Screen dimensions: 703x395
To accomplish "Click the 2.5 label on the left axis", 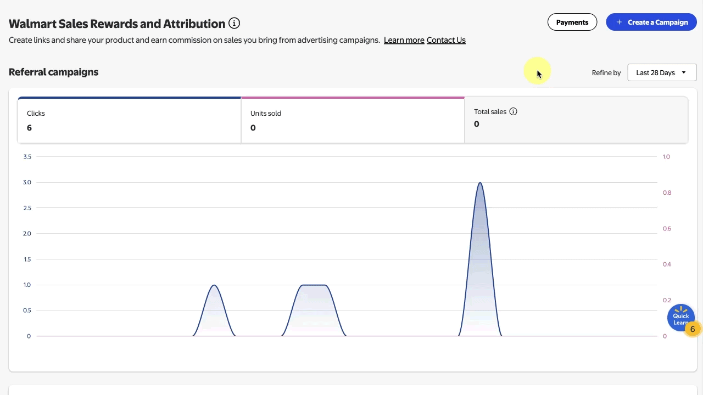I will click(x=27, y=208).
